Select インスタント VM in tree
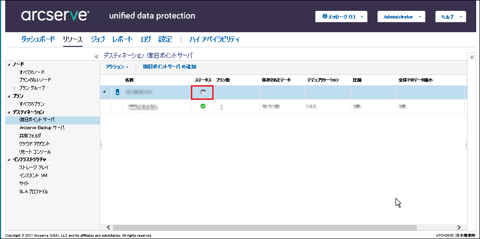480x239 pixels. click(33, 176)
